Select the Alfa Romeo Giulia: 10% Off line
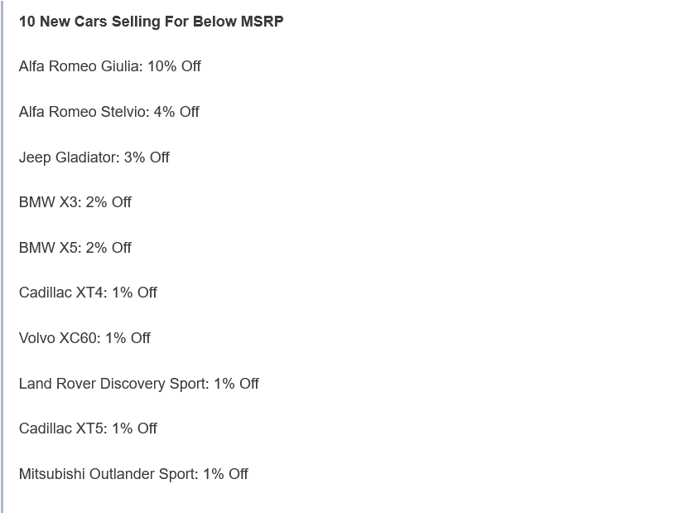The image size is (689, 513). pos(110,66)
